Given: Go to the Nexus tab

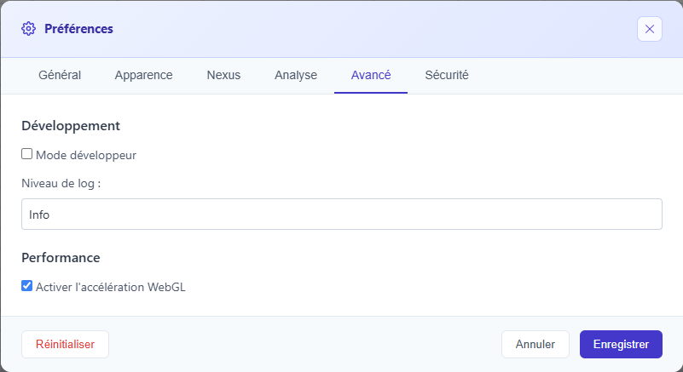Looking at the screenshot, I should (x=223, y=75).
